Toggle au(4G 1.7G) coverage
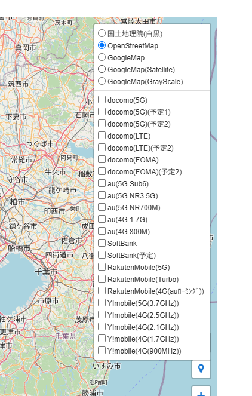Screen dimensions: 252x396 (102, 219)
